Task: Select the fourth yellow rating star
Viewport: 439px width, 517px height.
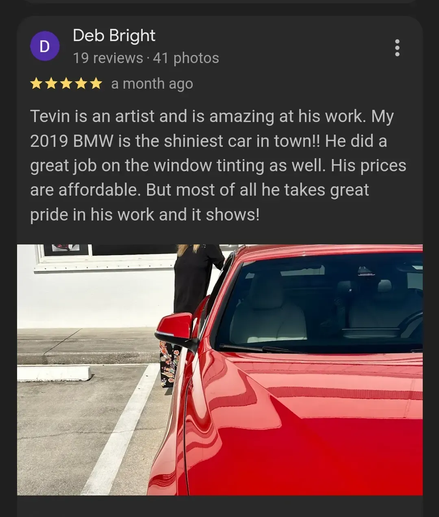Action: click(81, 84)
